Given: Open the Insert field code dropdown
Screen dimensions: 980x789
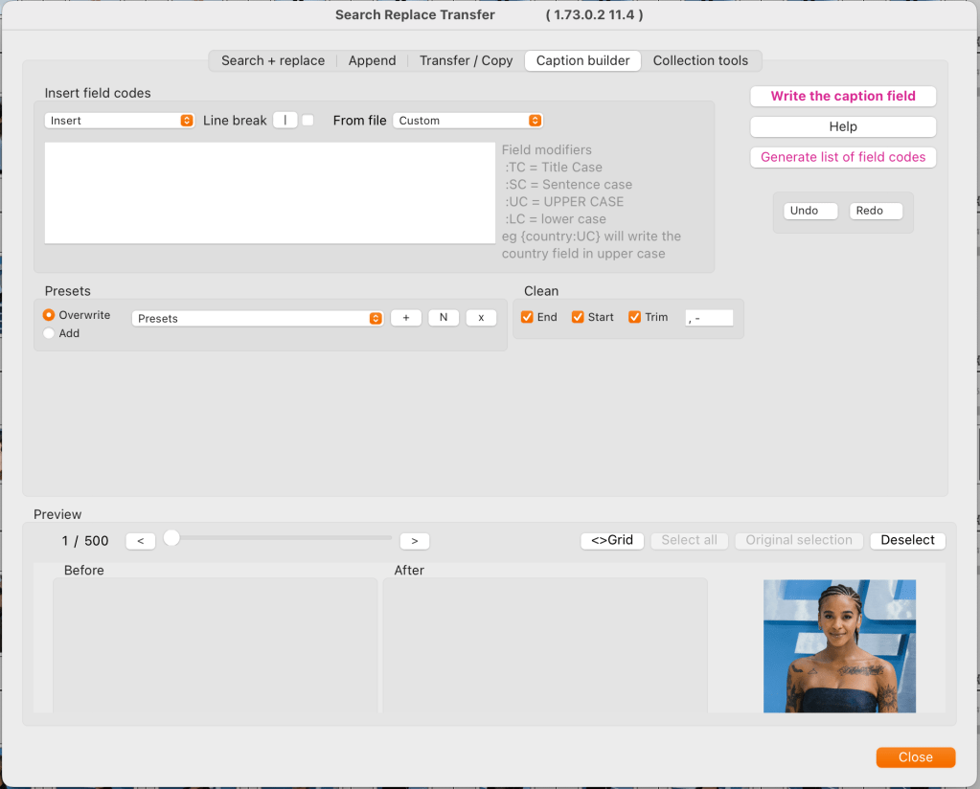Looking at the screenshot, I should 120,121.
